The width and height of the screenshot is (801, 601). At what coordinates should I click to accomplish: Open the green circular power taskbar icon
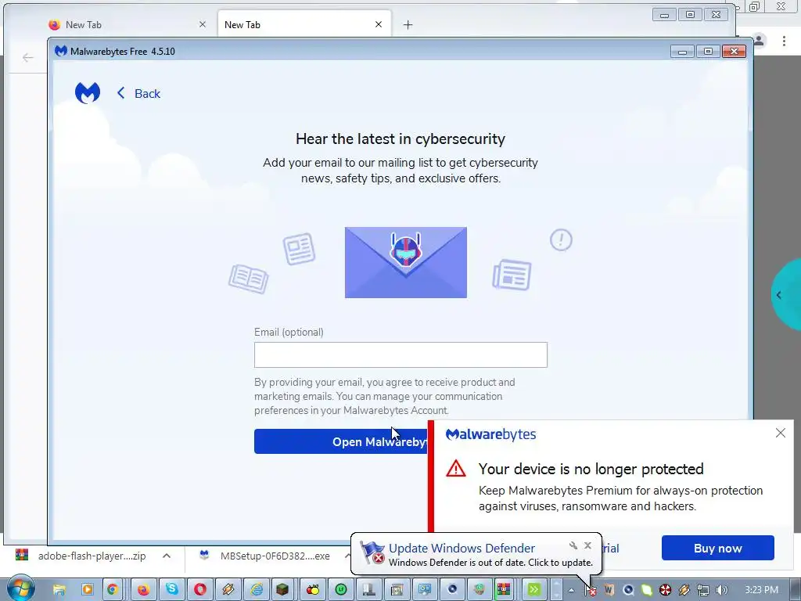coord(341,589)
